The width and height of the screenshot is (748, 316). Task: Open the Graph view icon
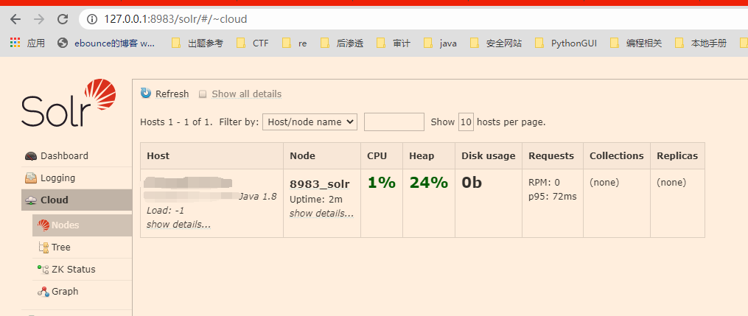(x=43, y=292)
